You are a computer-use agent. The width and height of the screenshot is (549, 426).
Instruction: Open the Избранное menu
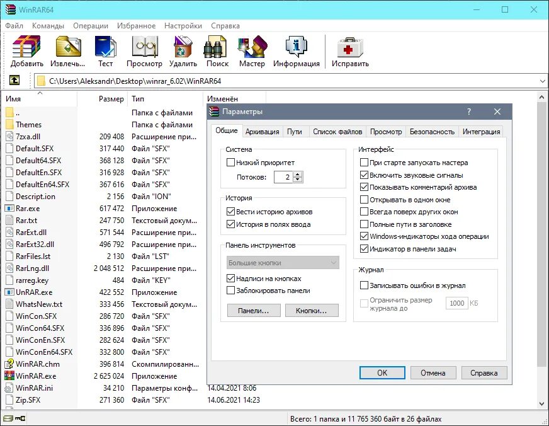click(136, 26)
